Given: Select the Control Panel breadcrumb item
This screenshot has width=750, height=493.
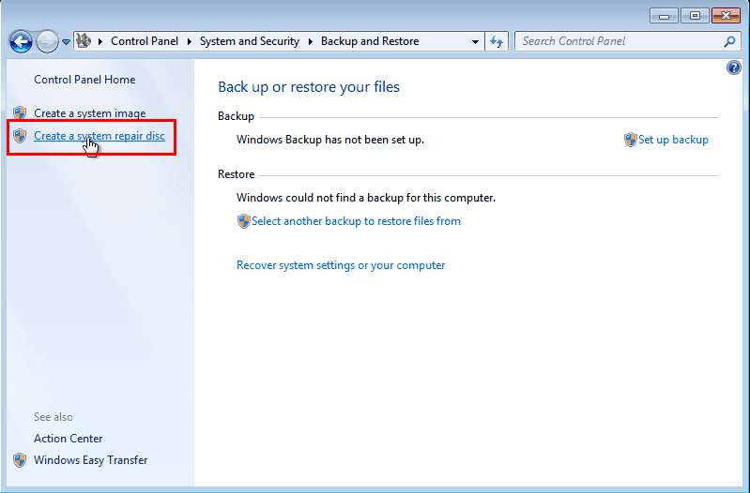Looking at the screenshot, I should [x=145, y=41].
